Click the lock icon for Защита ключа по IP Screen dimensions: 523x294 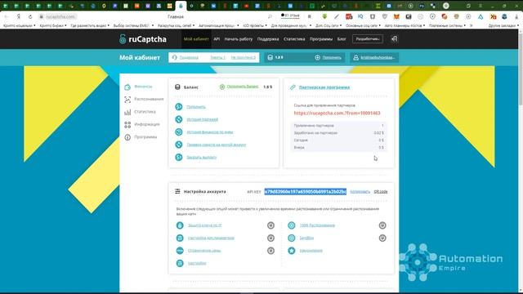point(180,225)
